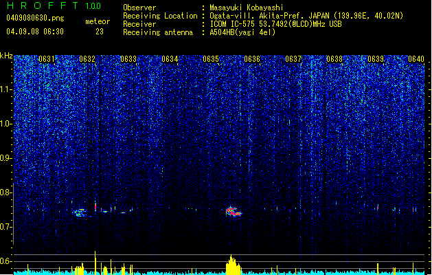Click the 0633 time marker
This screenshot has height=275, width=432.
click(x=128, y=59)
